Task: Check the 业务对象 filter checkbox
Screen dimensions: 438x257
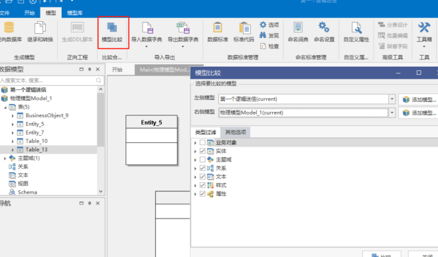Action: pyautogui.click(x=202, y=142)
